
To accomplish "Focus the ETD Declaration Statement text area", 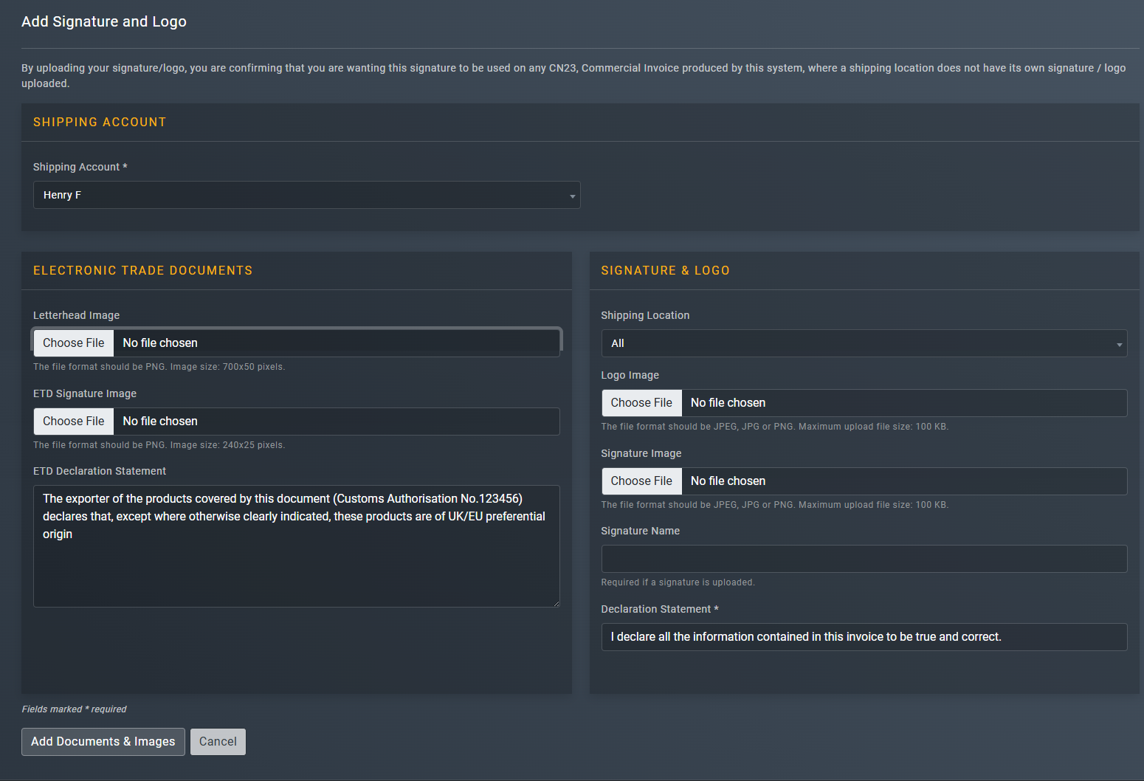I will [297, 546].
